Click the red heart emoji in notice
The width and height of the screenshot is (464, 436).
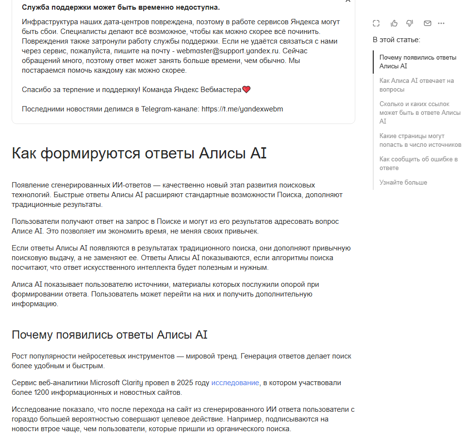(x=246, y=89)
